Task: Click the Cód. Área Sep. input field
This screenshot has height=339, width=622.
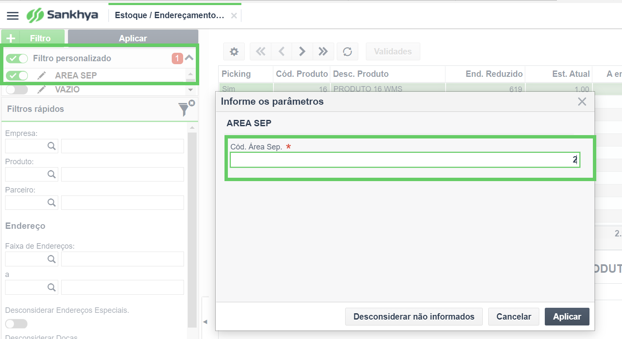Action: coord(405,160)
